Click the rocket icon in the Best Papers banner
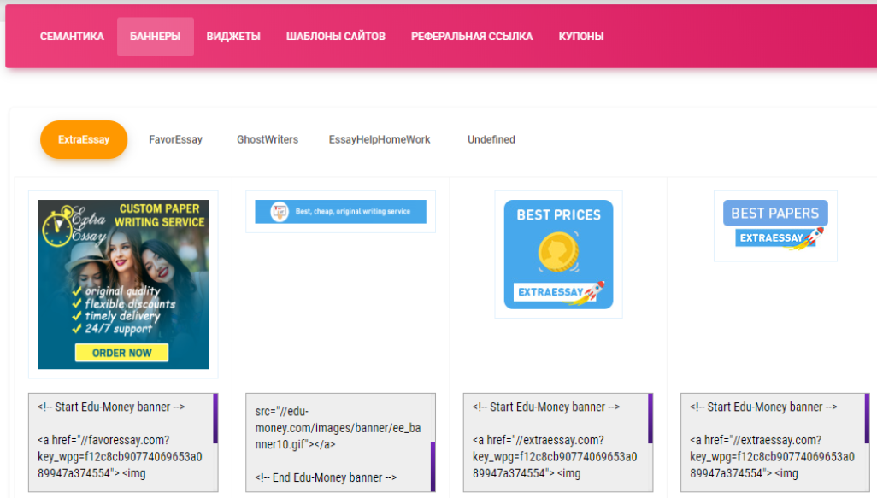 pyautogui.click(x=813, y=238)
